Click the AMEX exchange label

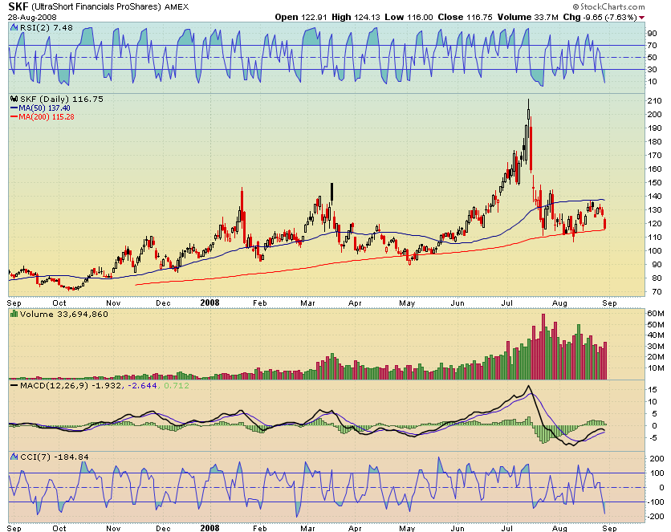pyautogui.click(x=177, y=7)
